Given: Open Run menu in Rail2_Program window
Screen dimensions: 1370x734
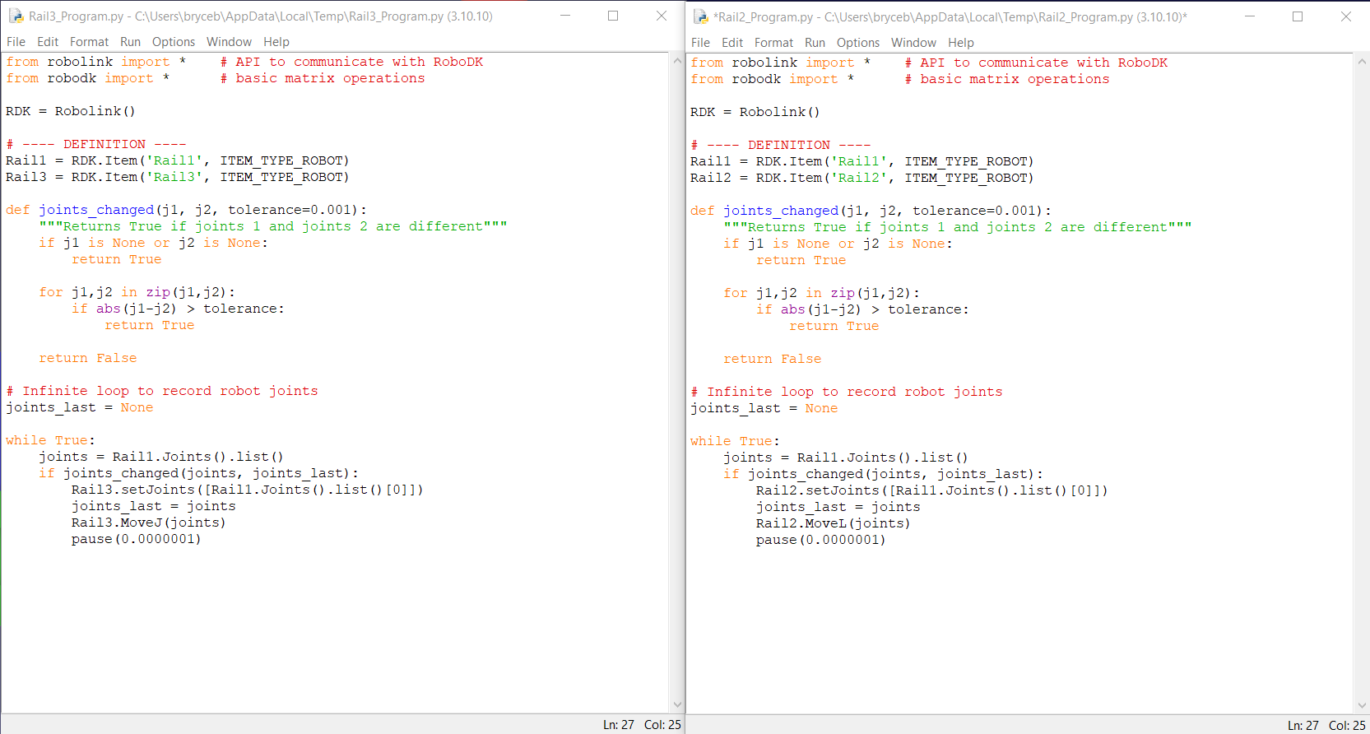Looking at the screenshot, I should tap(815, 43).
